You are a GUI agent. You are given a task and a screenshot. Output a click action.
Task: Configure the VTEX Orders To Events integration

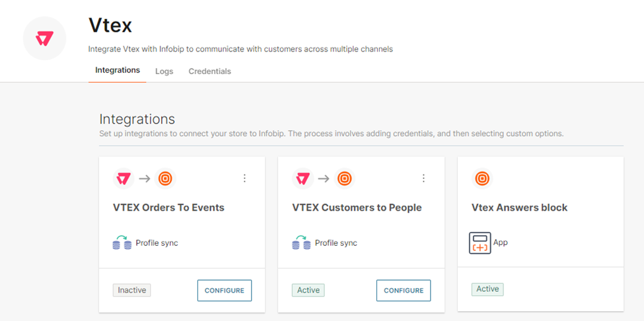[x=225, y=291]
